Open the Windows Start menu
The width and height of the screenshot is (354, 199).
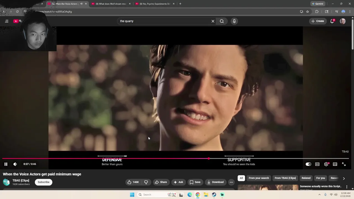[132, 195]
